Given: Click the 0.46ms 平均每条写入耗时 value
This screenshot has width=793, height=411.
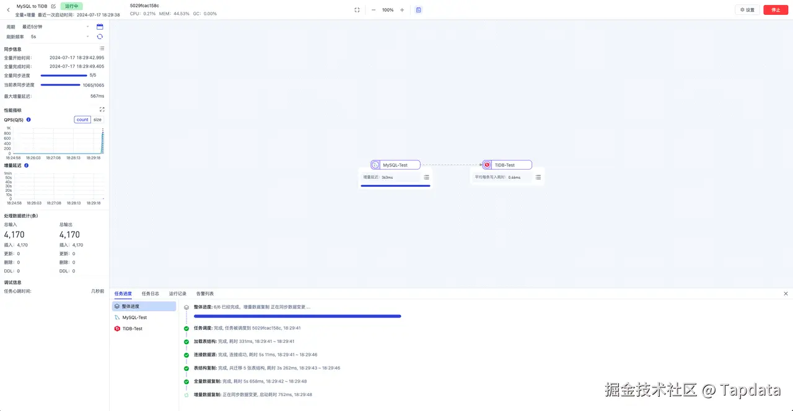Looking at the screenshot, I should 514,178.
